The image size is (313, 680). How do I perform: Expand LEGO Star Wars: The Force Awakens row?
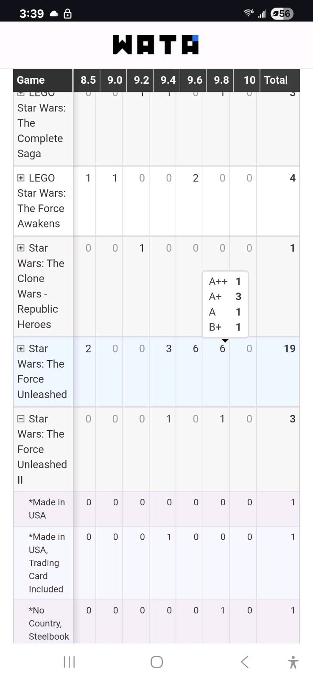21,178
